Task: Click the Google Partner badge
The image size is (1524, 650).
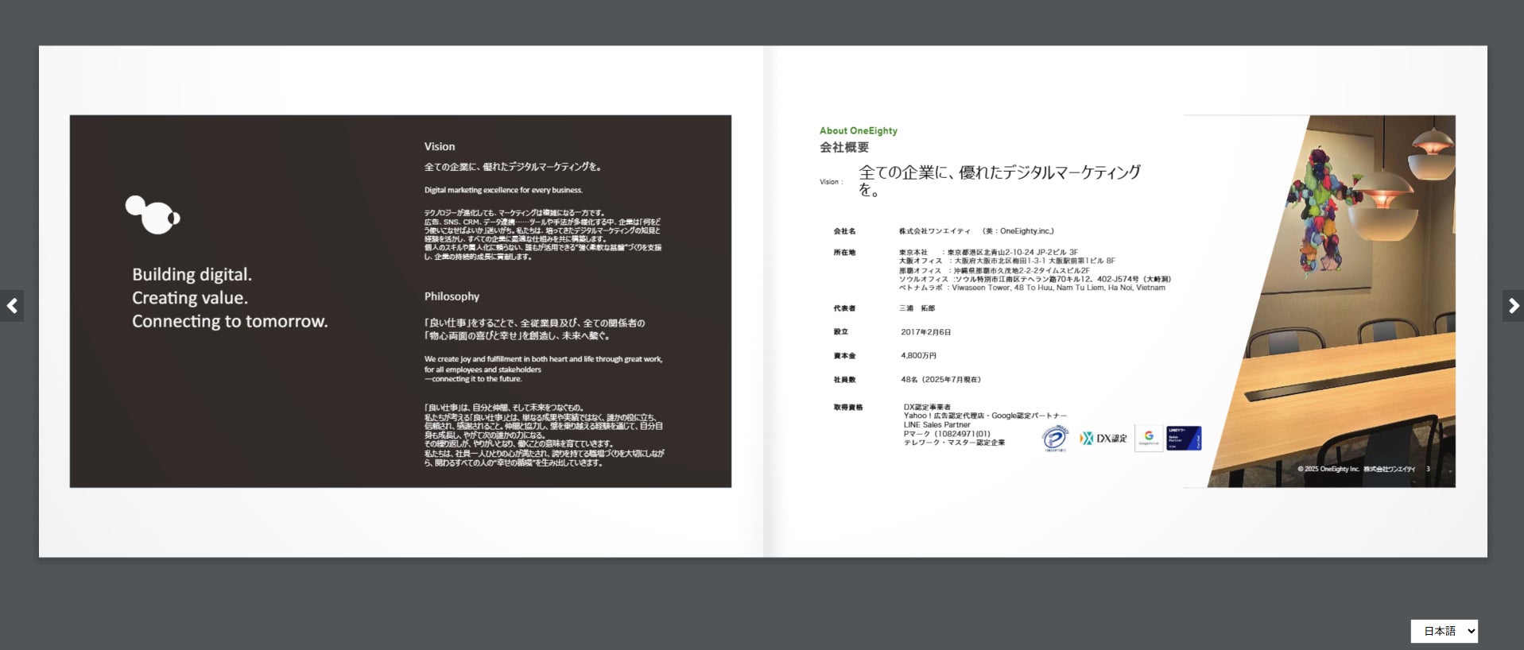Action: coord(1148,438)
